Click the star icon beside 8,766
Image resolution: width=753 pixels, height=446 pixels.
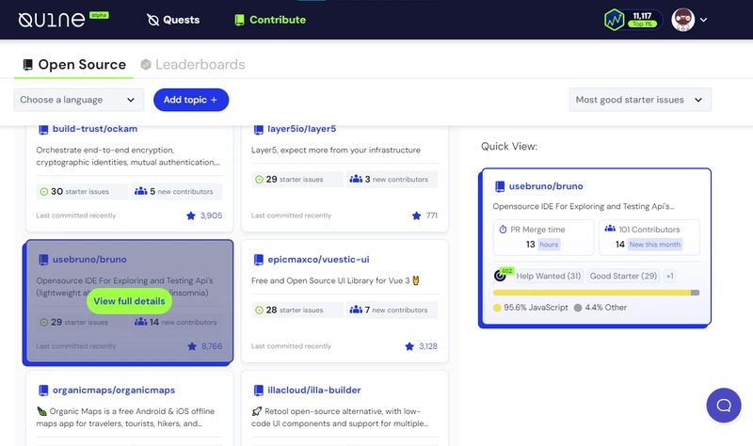click(192, 346)
